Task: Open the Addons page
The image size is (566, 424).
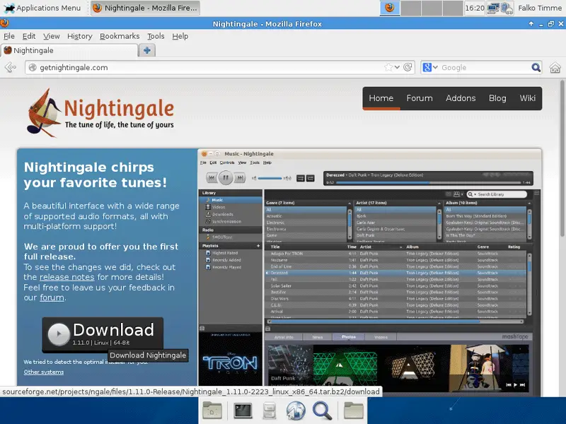Action: pos(461,98)
